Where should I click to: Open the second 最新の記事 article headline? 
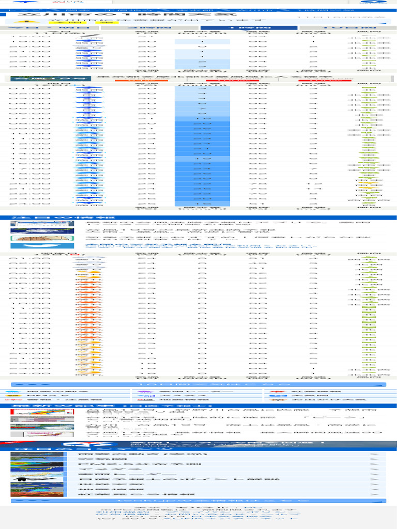[226, 418]
